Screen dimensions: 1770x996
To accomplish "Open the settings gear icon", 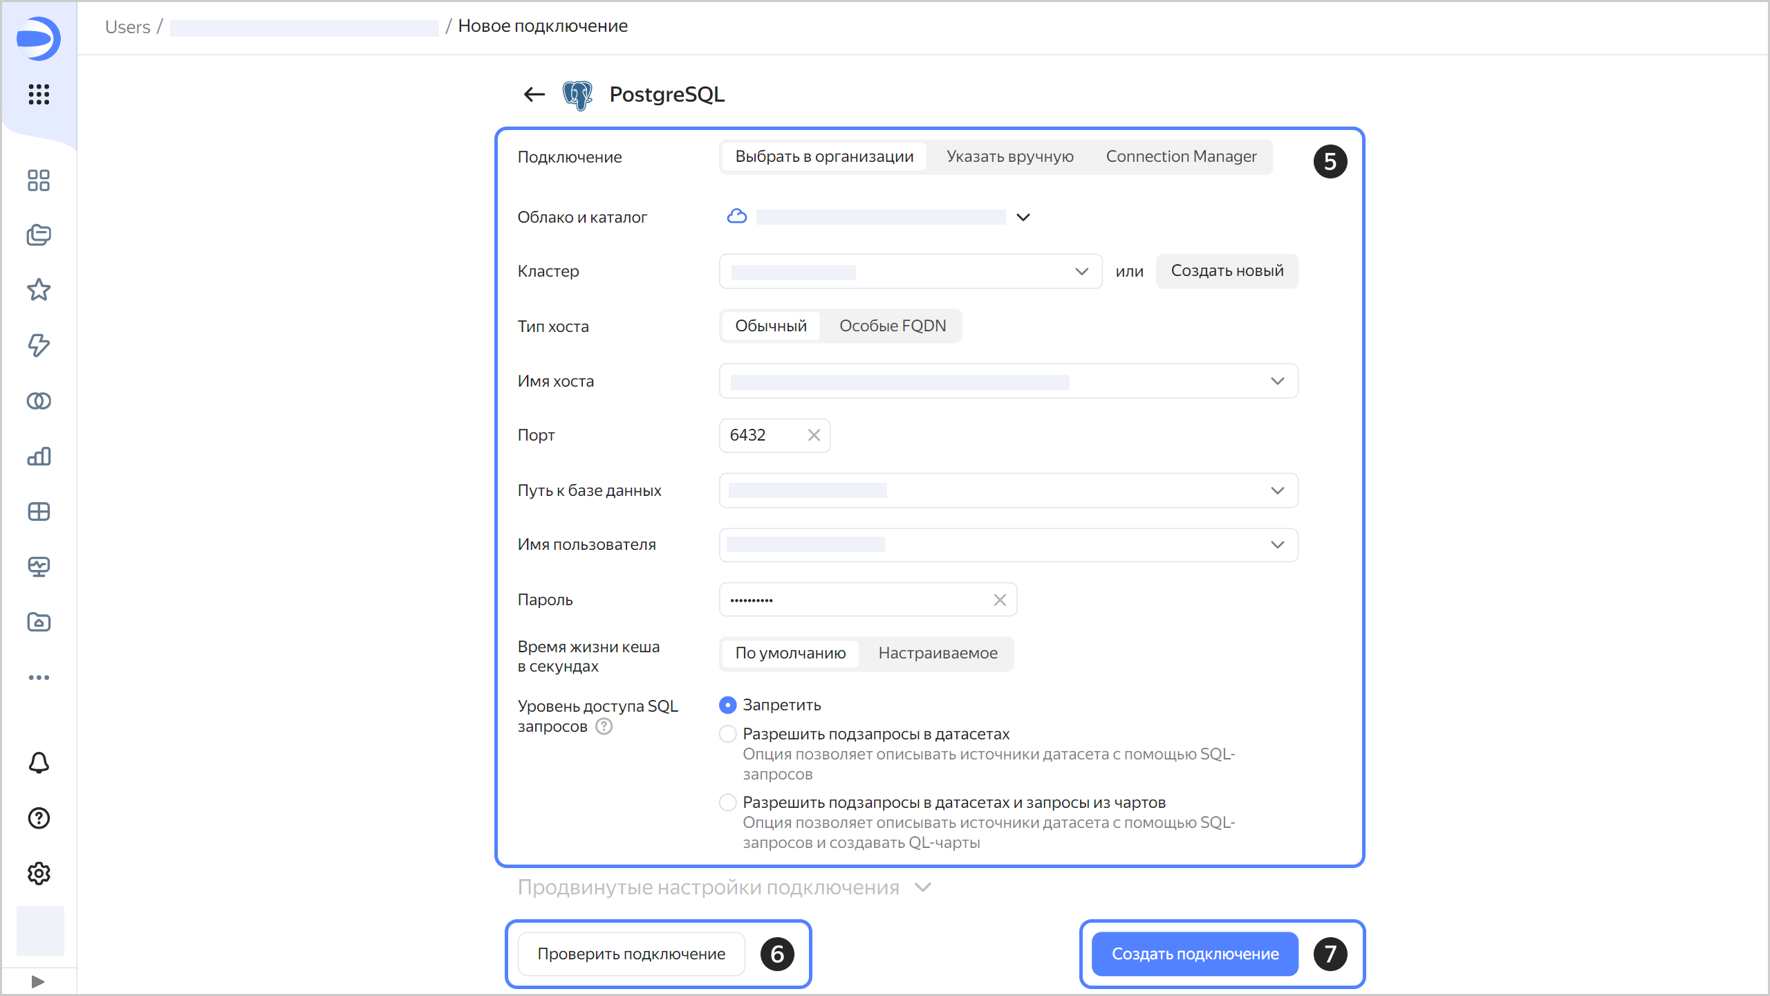I will click(39, 874).
